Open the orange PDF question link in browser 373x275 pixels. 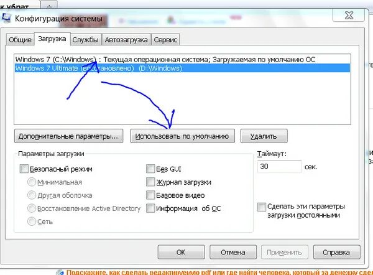[219, 273]
